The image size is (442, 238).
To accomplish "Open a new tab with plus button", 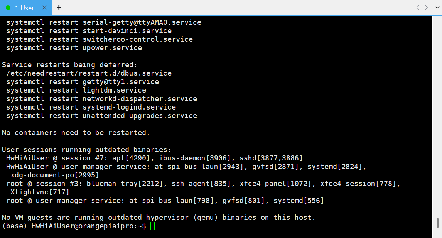I will pos(59,8).
